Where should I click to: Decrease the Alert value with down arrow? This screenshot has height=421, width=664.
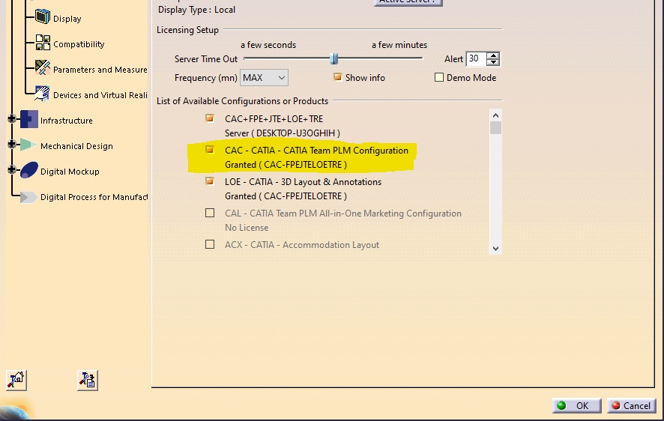493,62
